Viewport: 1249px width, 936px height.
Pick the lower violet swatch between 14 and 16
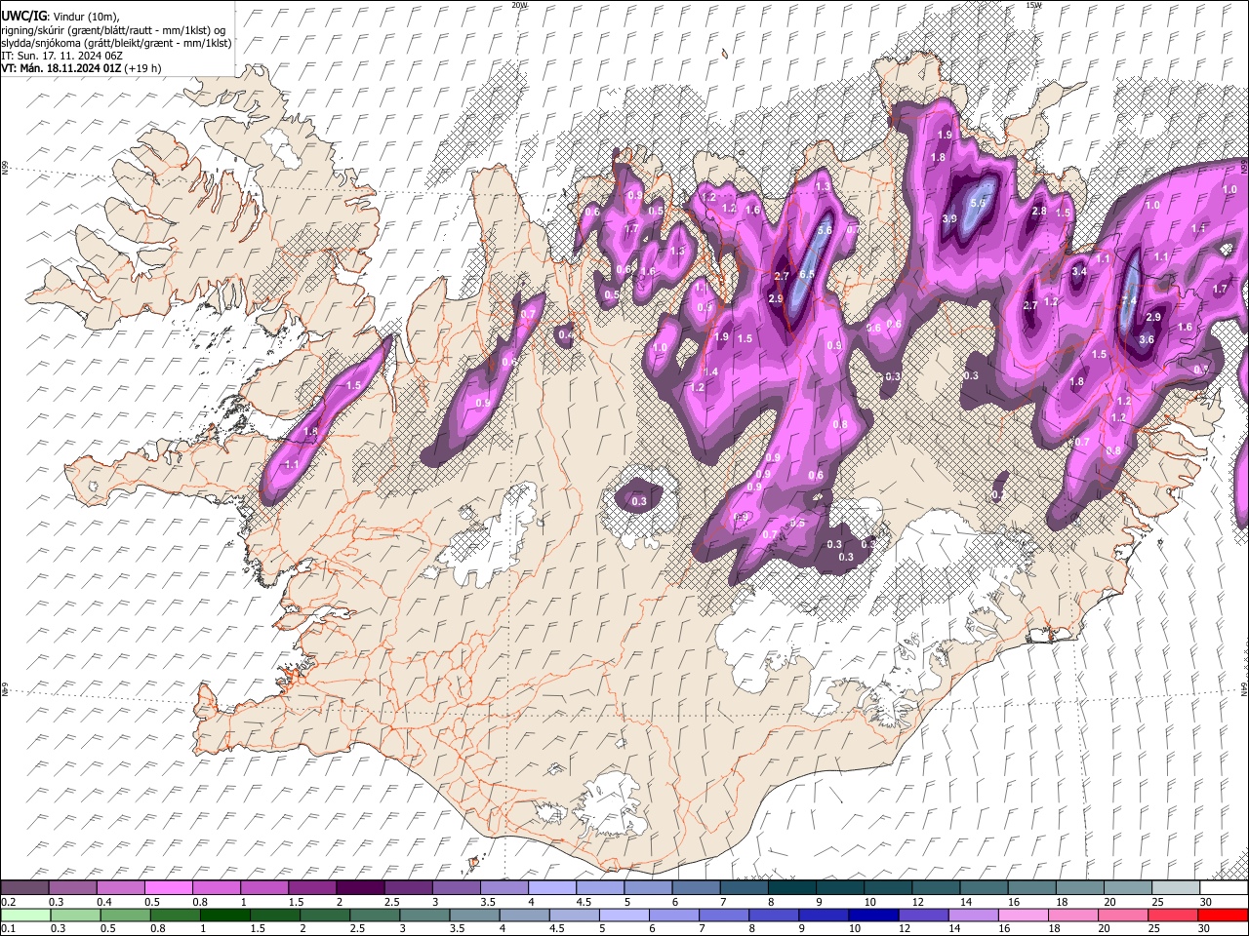972,915
